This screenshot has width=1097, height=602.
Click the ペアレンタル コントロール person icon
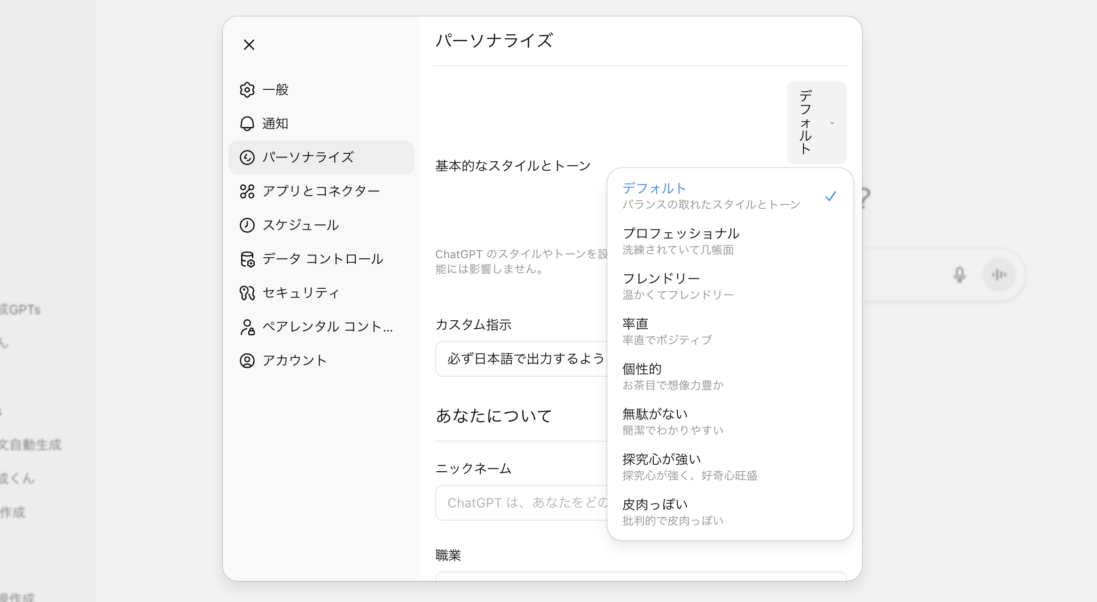click(247, 327)
